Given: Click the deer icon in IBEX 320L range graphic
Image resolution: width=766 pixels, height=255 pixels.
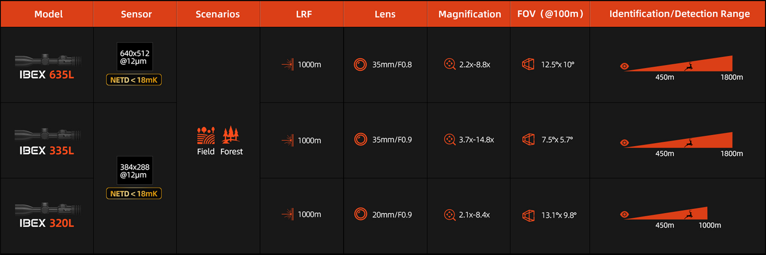Looking at the screenshot, I should point(689,215).
